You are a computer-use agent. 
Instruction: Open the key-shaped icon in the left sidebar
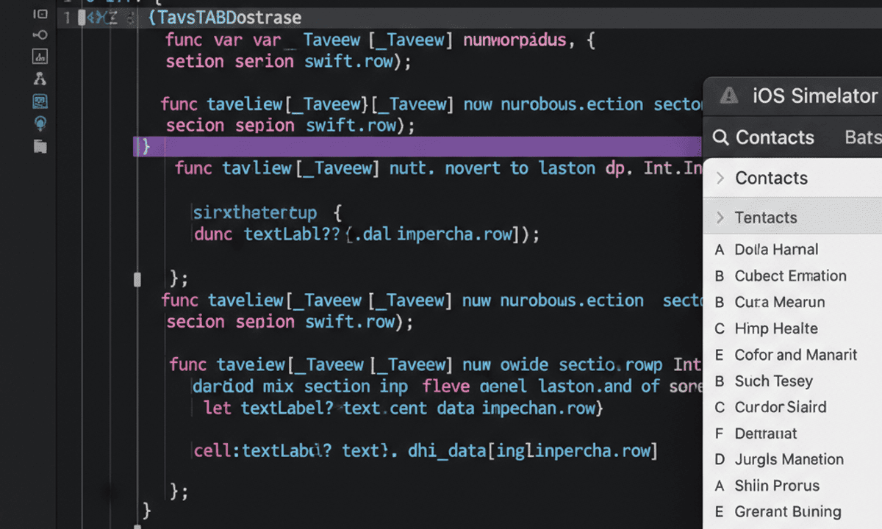[x=40, y=35]
